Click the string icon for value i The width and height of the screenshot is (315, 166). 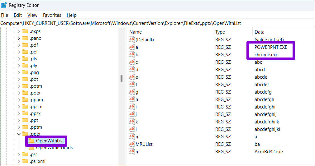click(x=132, y=107)
